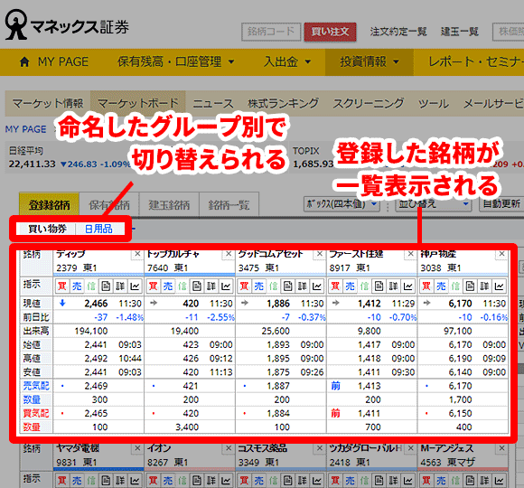The width and height of the screenshot is (524, 488).
Task: Remove グッドコムアセット with its X button
Action: click(x=320, y=254)
